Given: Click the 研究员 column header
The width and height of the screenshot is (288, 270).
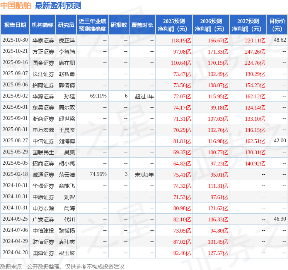Looking at the screenshot, I should (x=66, y=25).
